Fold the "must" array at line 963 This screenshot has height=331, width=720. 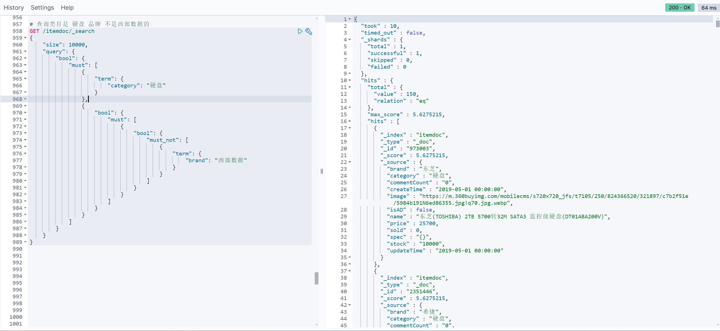point(25,65)
